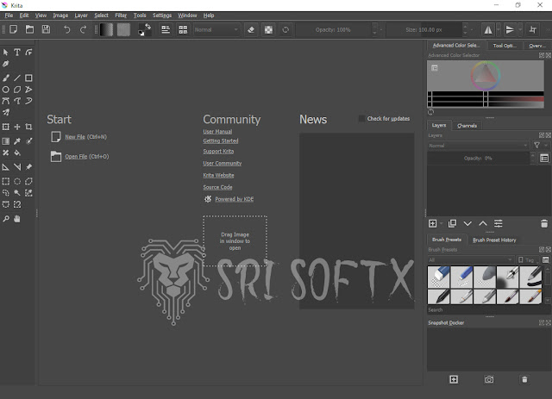Select the Color Picker eyedropper tool
This screenshot has height=399, width=552.
pyautogui.click(x=17, y=141)
